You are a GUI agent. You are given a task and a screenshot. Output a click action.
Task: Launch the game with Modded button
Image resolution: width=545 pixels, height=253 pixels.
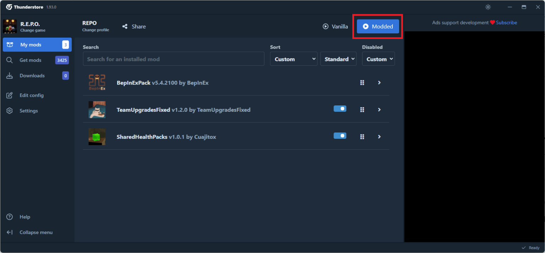[378, 26]
